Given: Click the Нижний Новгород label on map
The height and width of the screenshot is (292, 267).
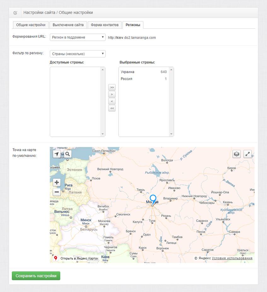Looking at the screenshot, I should click(194, 196).
